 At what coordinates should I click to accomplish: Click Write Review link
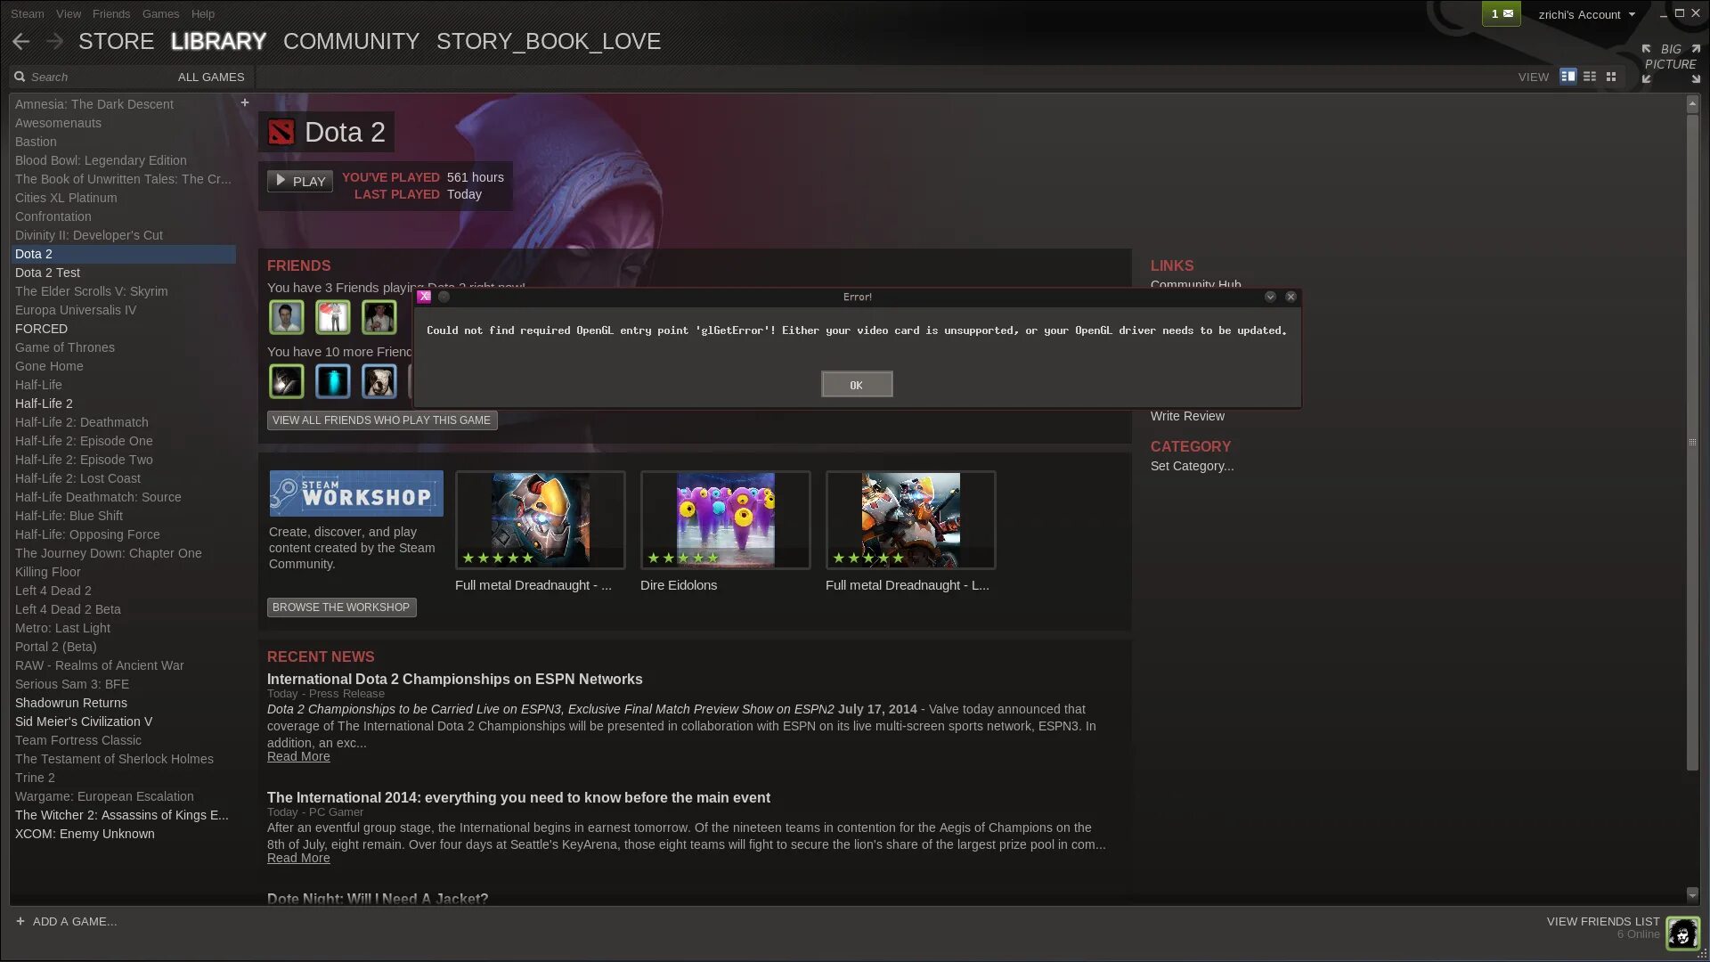point(1187,416)
